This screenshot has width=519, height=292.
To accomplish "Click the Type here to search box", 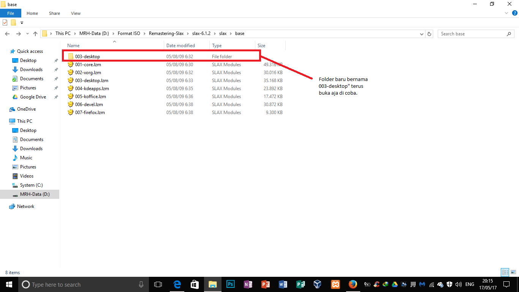I will (x=83, y=284).
